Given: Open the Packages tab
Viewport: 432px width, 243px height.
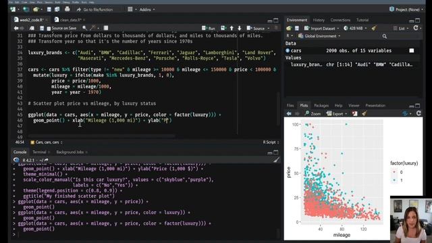Looking at the screenshot, I should coord(321,105).
